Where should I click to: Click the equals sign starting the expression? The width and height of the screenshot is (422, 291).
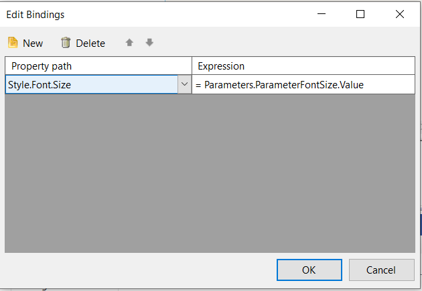198,86
